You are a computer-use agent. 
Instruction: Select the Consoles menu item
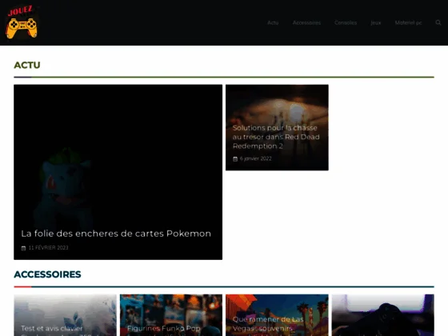(346, 22)
